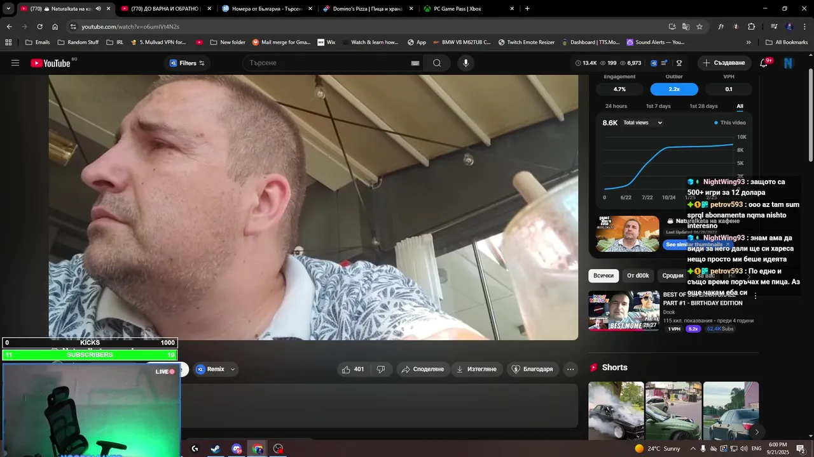Click the vidIQ trophy icon
The width and height of the screenshot is (814, 457).
[679, 63]
